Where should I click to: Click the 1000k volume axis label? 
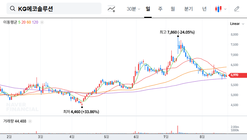tap(235, 130)
